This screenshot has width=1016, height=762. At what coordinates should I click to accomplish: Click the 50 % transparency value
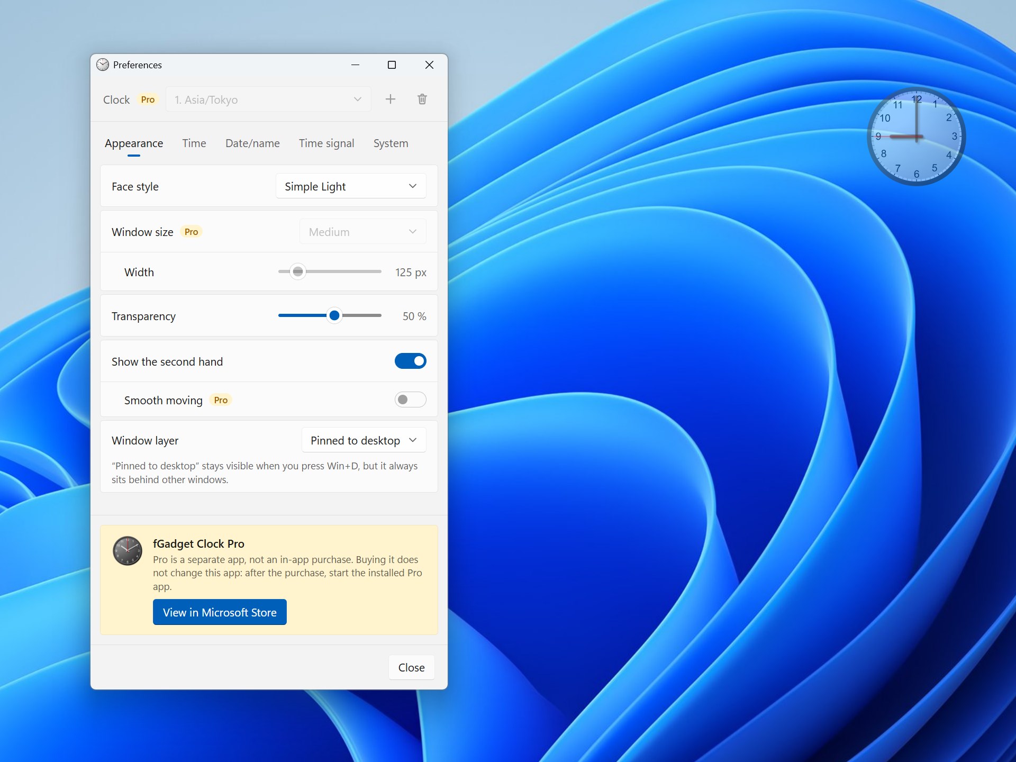coord(414,316)
